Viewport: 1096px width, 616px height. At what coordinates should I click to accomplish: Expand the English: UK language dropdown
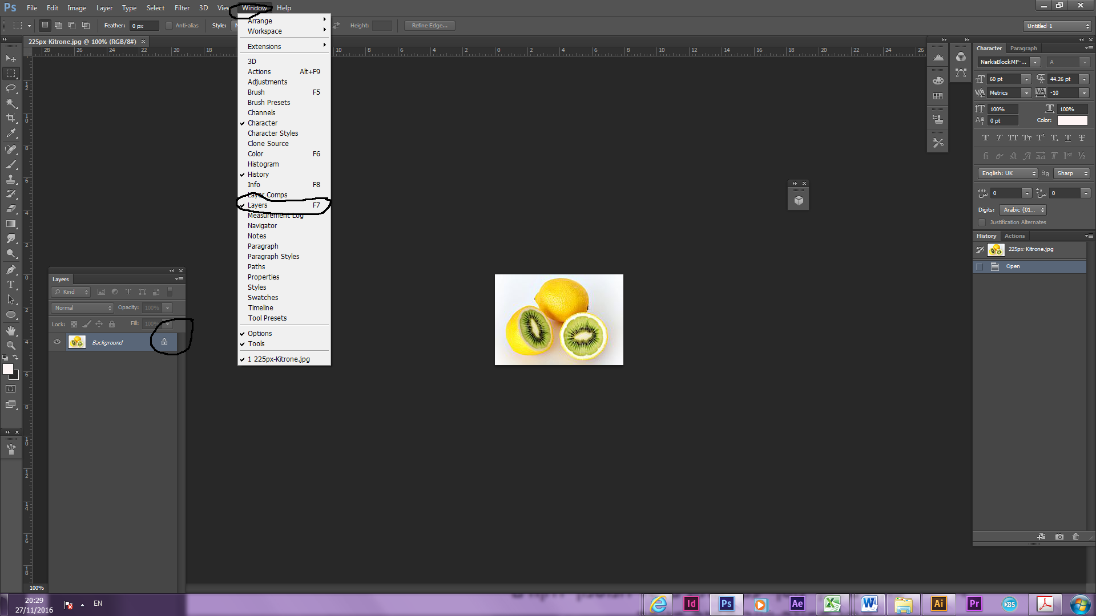click(x=1008, y=173)
